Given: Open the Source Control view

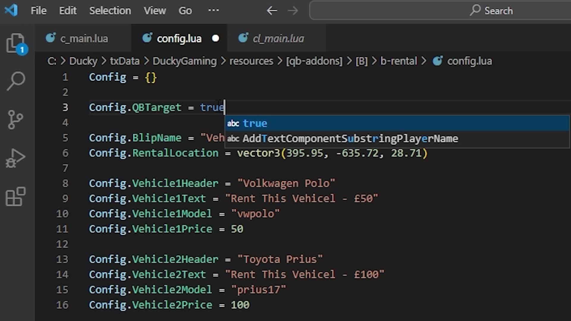Looking at the screenshot, I should coord(15,119).
